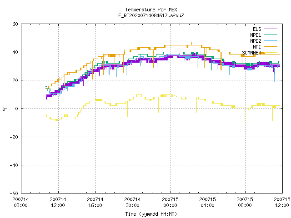Click the y-axis value -20
Screen dimensions: 291x218
[x=14, y=137]
